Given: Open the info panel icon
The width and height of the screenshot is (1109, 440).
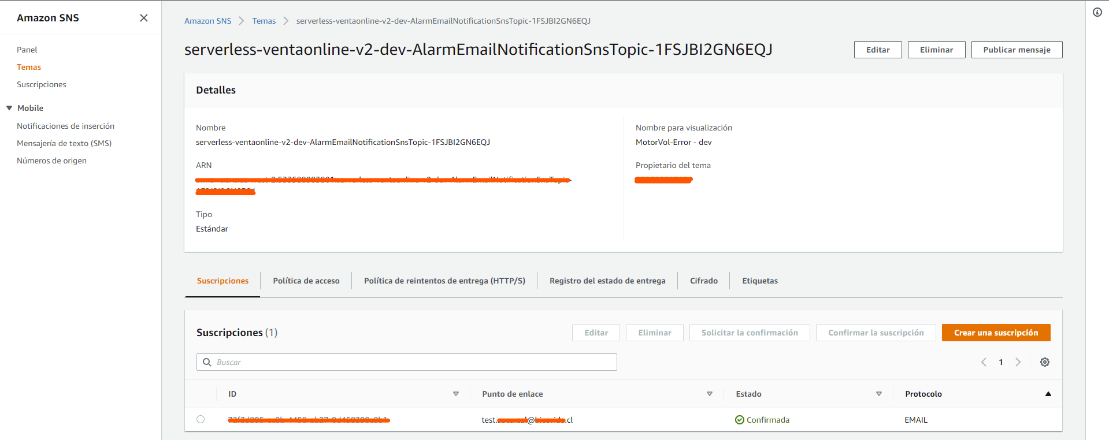Looking at the screenshot, I should pyautogui.click(x=1097, y=12).
